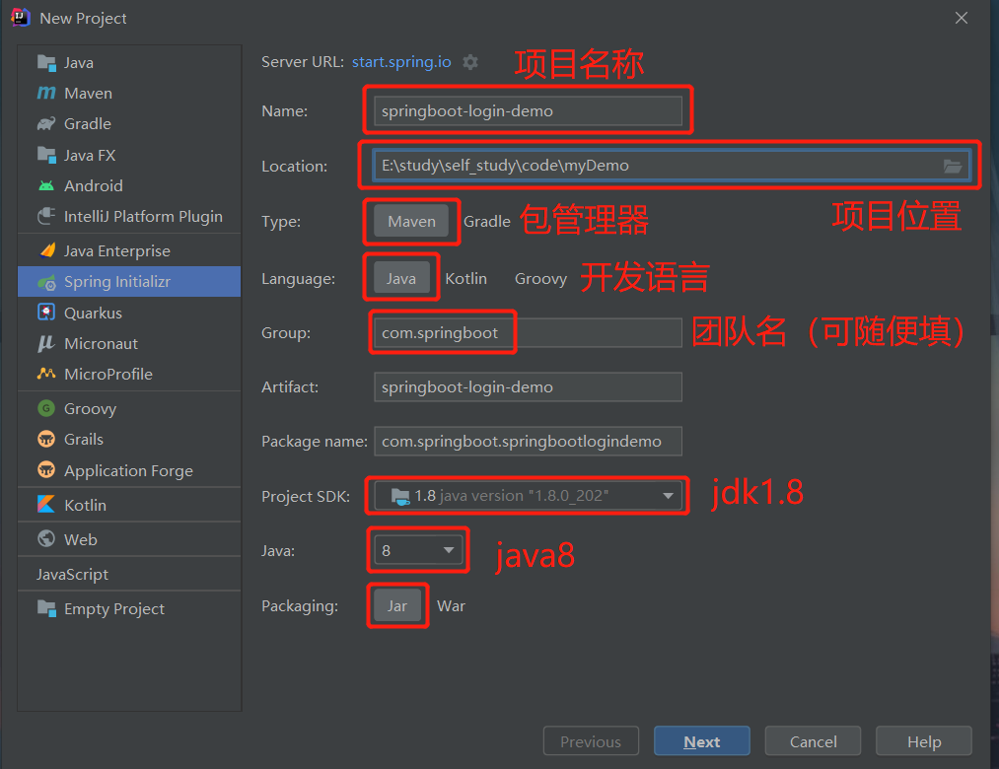Click the Spring Initializr leaf icon
999x769 pixels.
(46, 282)
